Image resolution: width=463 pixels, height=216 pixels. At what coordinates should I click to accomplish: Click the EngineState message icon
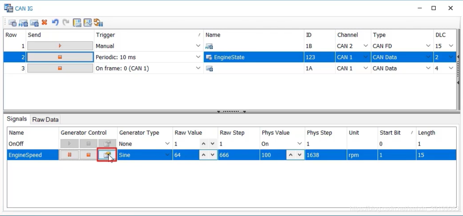coord(209,57)
